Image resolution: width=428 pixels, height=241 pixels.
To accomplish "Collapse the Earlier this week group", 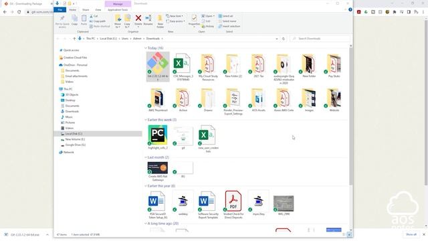I will click(x=146, y=120).
